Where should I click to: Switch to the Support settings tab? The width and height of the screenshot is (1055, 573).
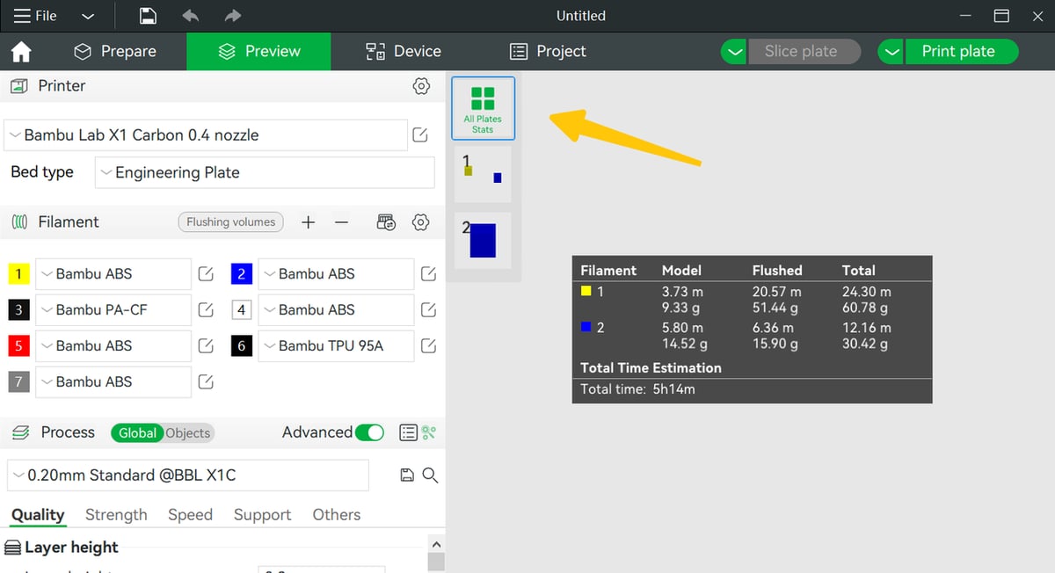coord(262,515)
